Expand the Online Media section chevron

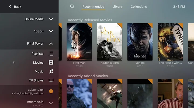pos(51,19)
